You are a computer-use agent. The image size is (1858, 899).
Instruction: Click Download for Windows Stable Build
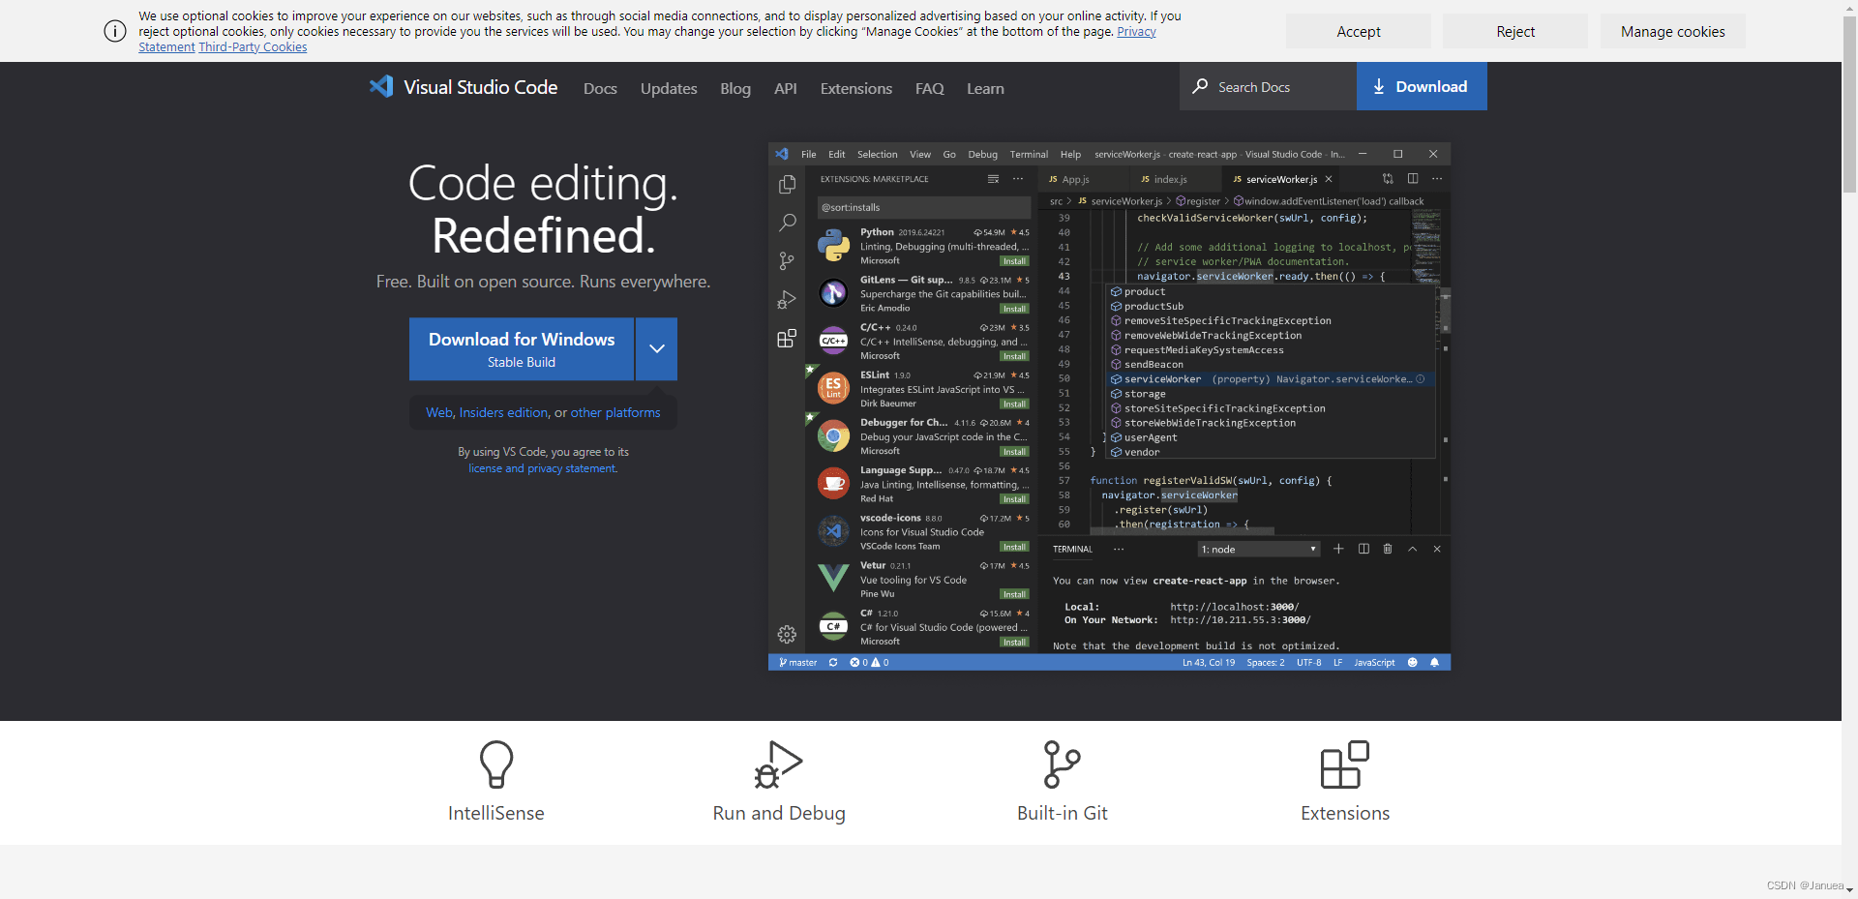[x=522, y=348]
